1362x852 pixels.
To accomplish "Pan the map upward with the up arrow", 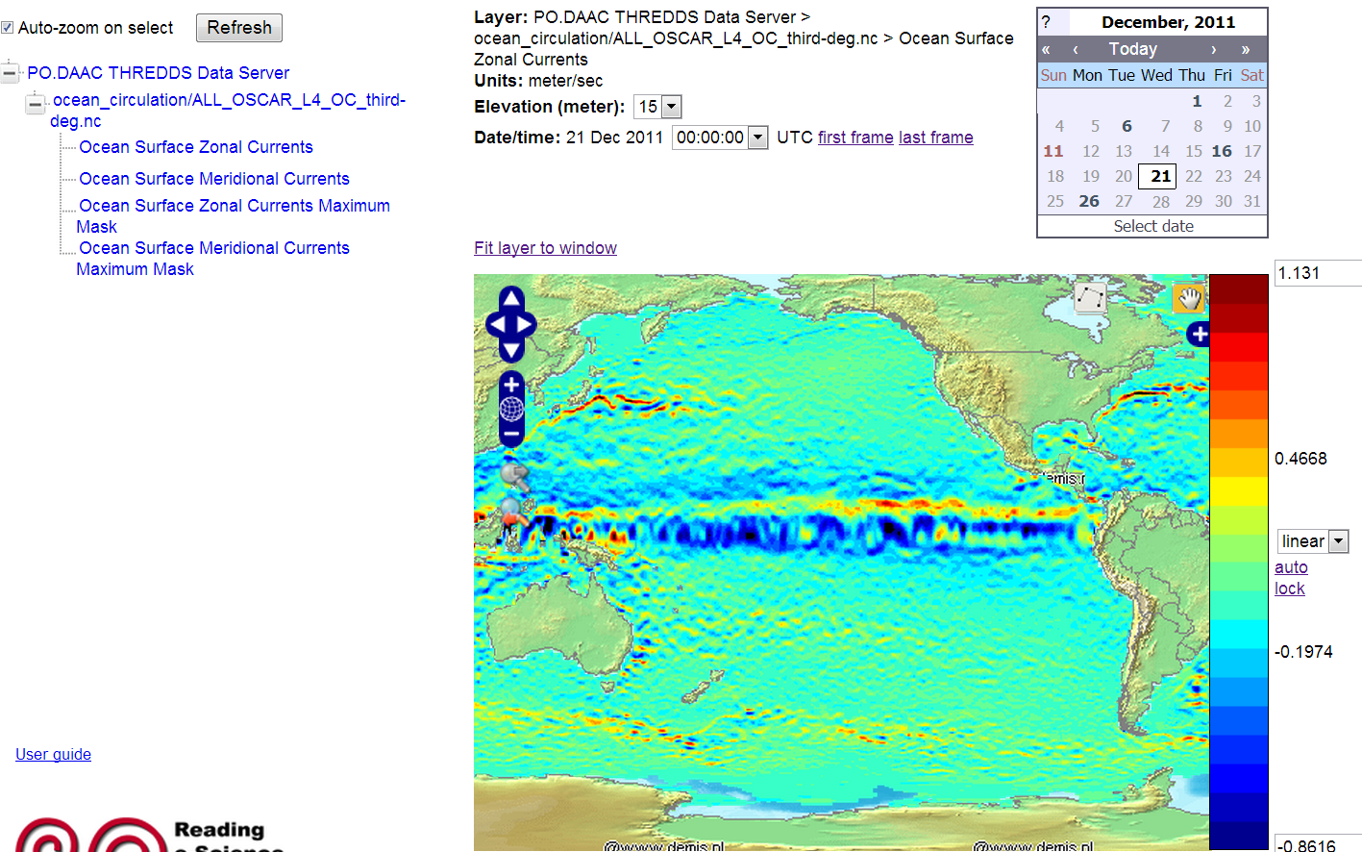I will (511, 298).
